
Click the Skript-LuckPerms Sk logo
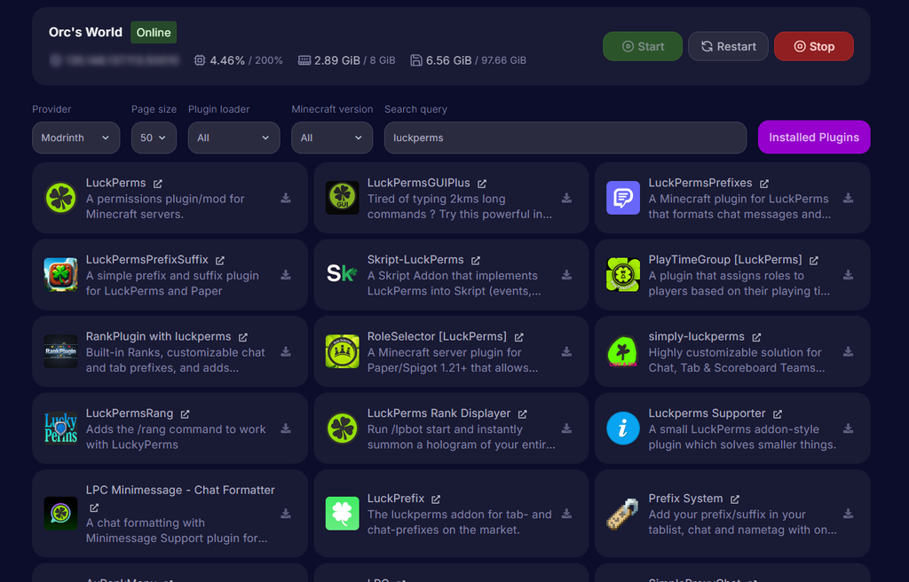coord(342,275)
